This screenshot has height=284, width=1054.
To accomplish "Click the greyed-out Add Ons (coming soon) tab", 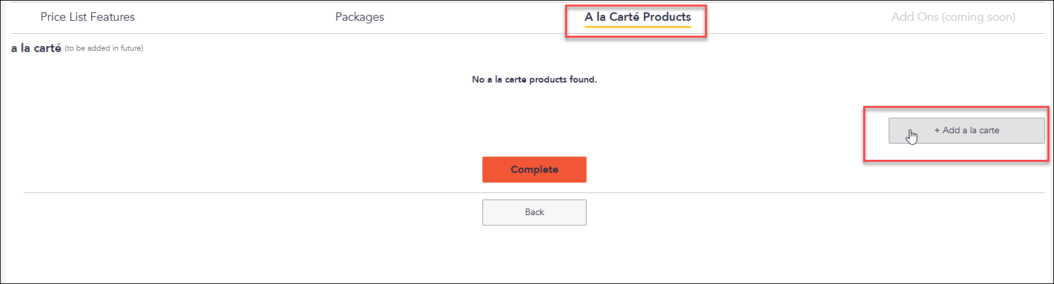I will 953,17.
